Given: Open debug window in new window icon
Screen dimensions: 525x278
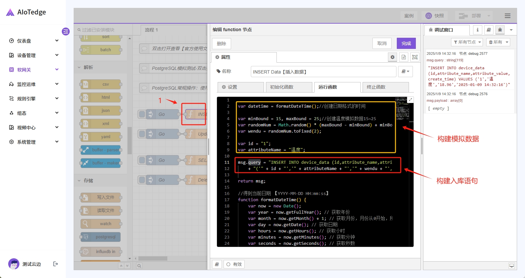Looking at the screenshot, I should coord(512,266).
